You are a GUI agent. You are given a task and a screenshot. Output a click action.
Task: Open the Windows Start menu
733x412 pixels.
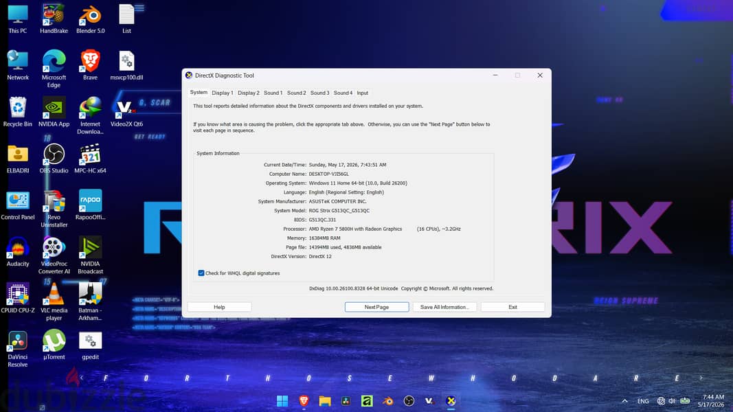click(x=282, y=401)
